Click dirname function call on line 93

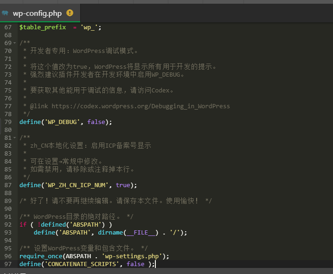(x=110, y=233)
